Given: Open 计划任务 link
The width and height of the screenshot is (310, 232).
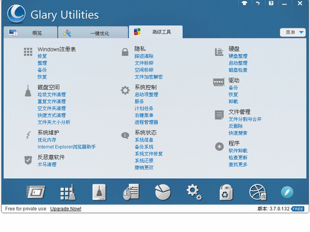Looking at the screenshot, I should tap(144, 108).
